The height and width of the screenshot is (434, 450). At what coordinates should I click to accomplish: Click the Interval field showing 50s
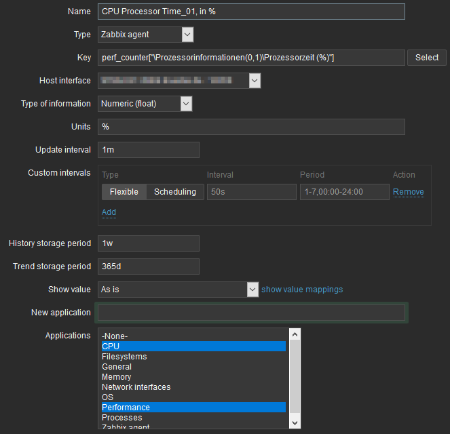tap(251, 192)
